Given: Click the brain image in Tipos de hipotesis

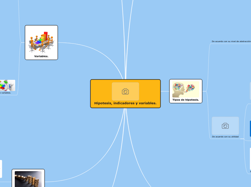Looking at the screenshot, I should 186,89.
